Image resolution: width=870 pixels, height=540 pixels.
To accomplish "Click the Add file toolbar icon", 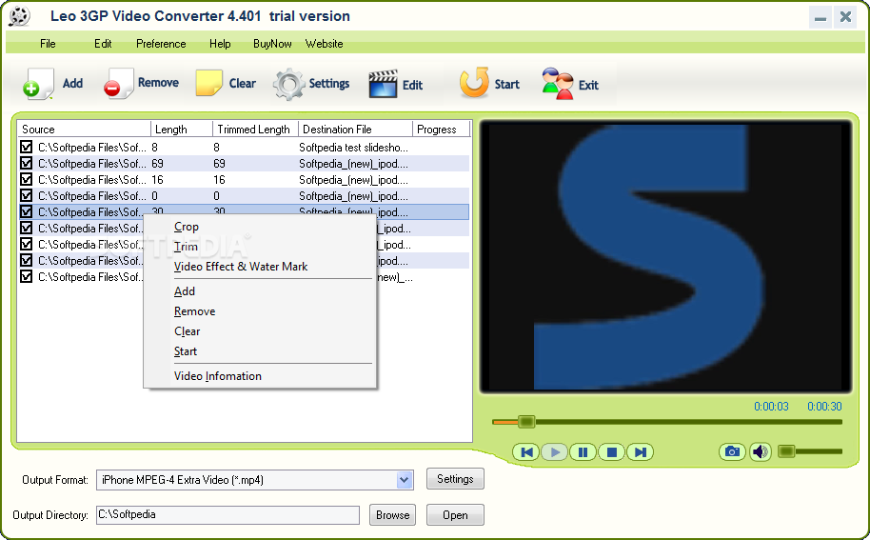I will tap(38, 84).
